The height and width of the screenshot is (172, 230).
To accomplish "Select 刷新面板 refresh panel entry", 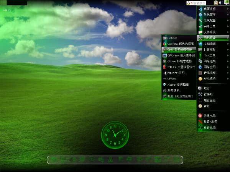I will coord(213,100).
